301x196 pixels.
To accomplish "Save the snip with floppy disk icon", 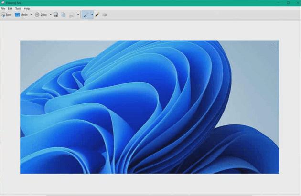I will pyautogui.click(x=56, y=15).
